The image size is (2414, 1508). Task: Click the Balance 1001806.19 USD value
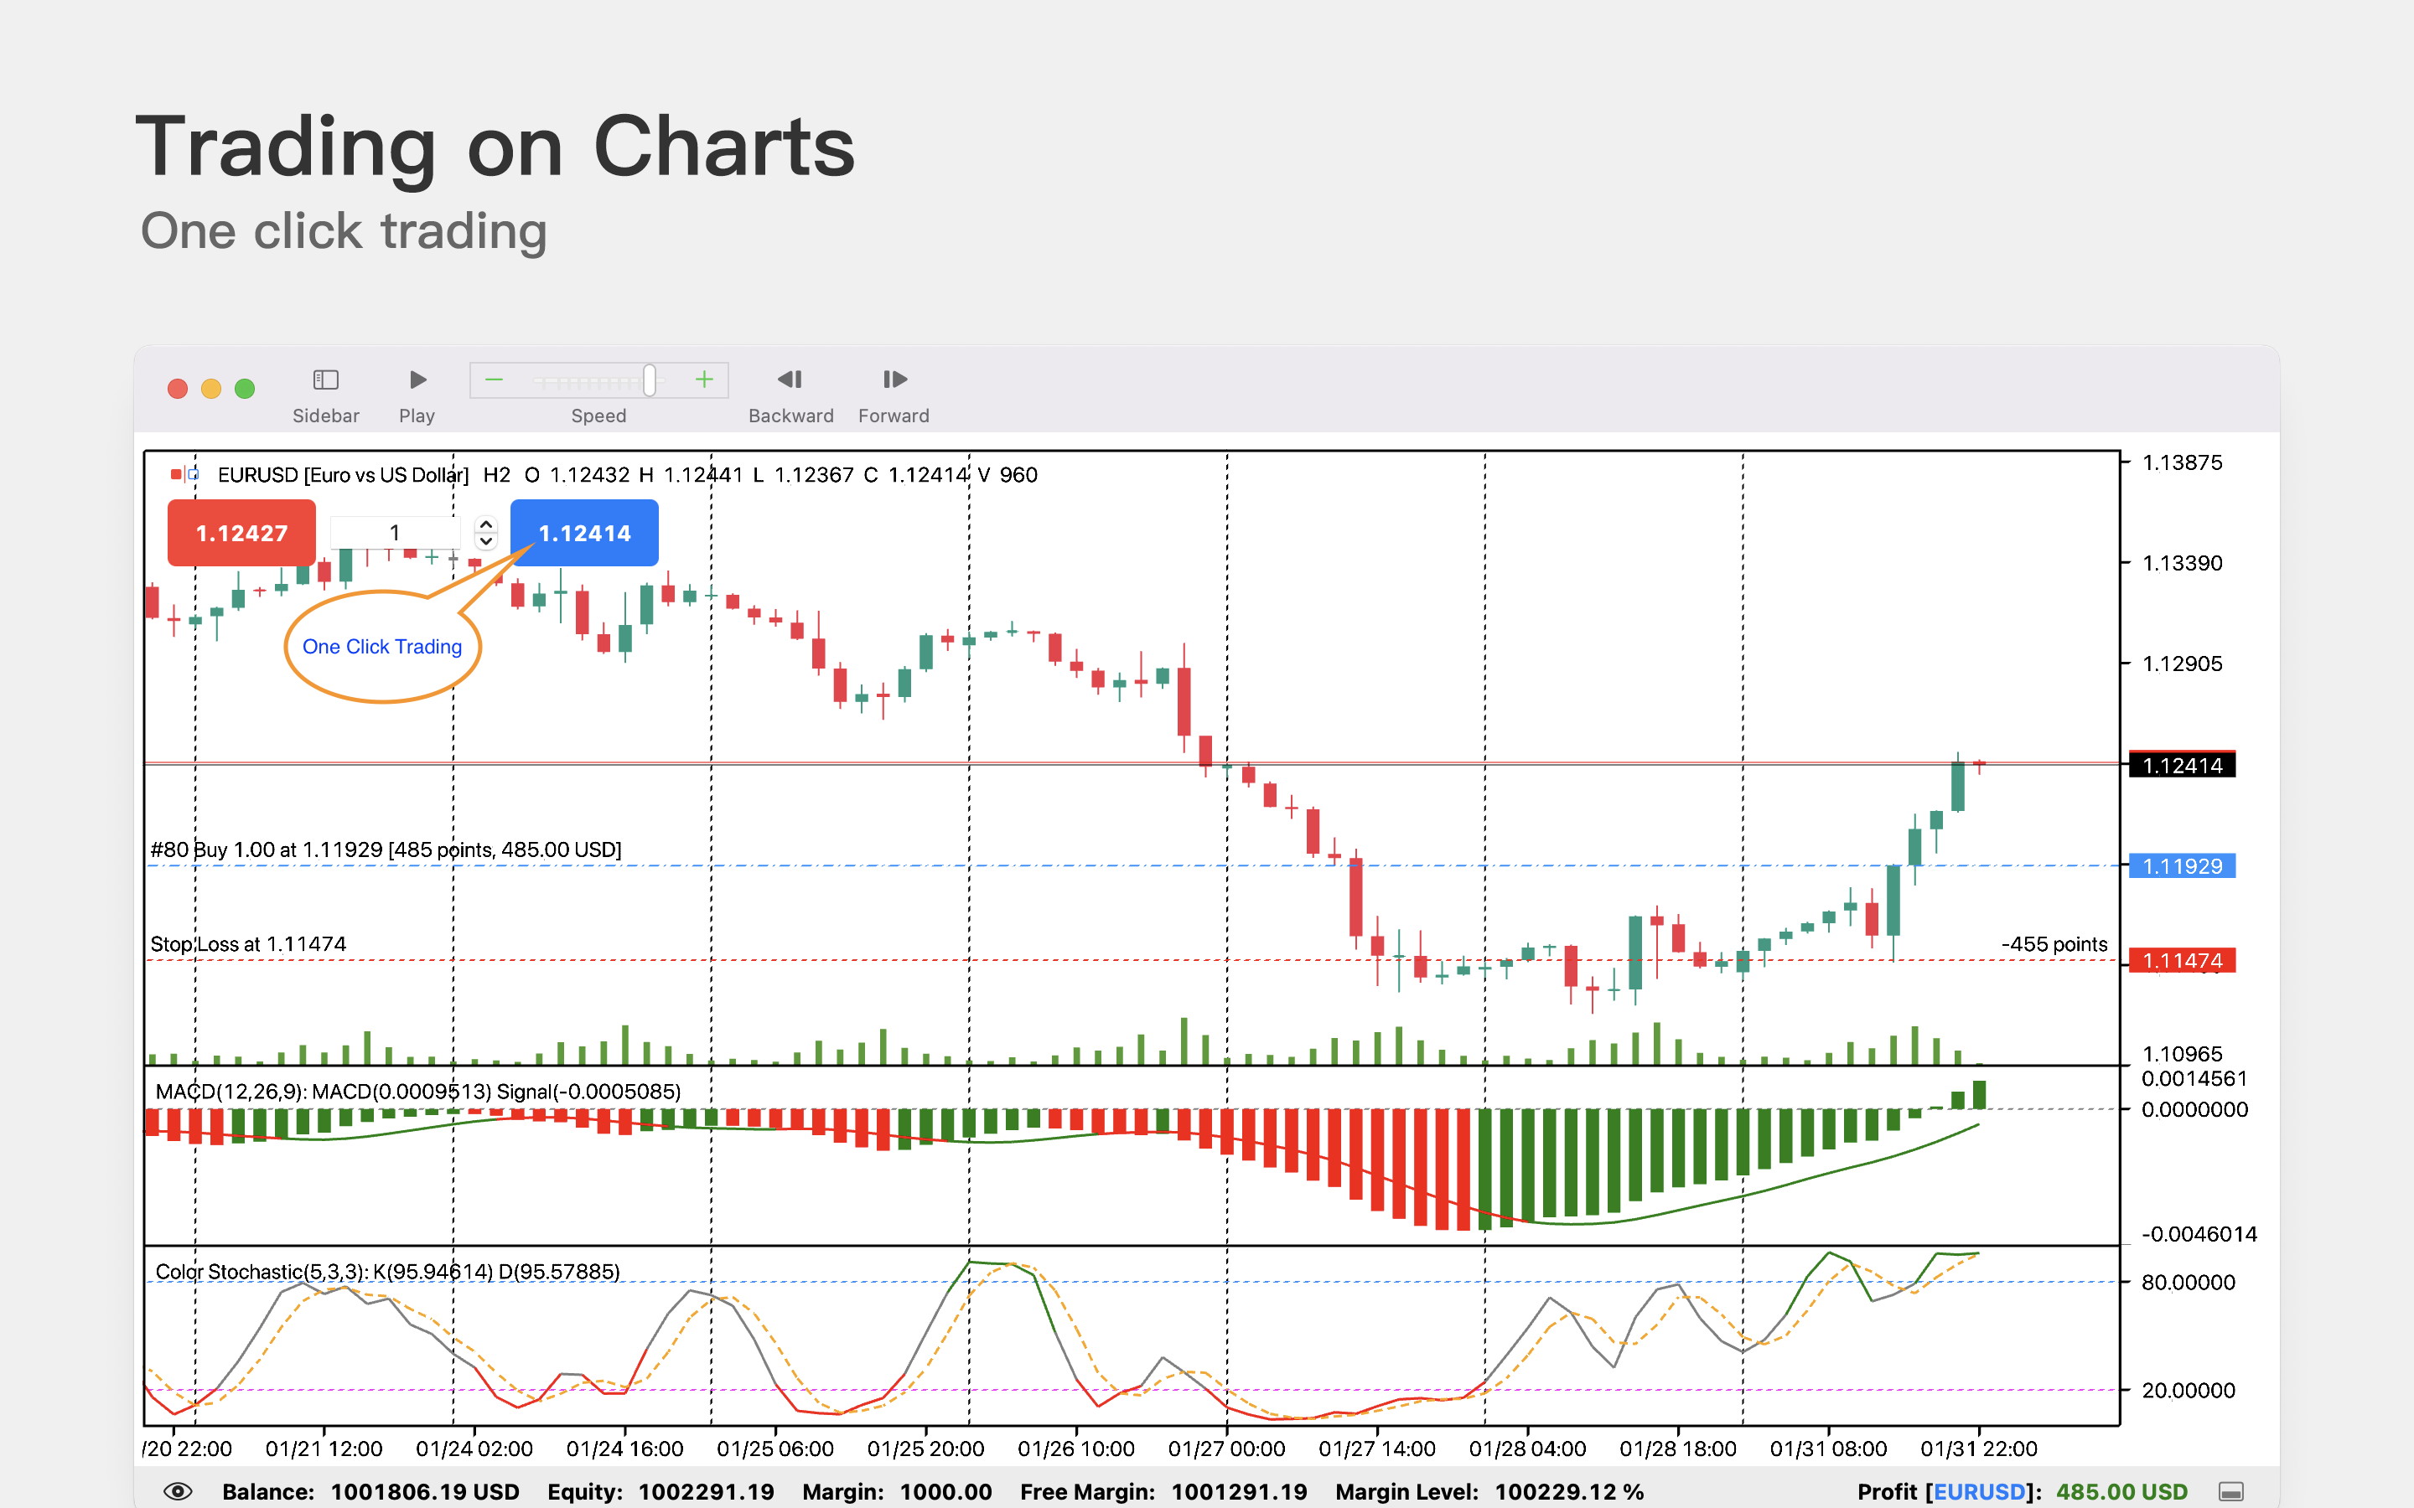coord(425,1491)
